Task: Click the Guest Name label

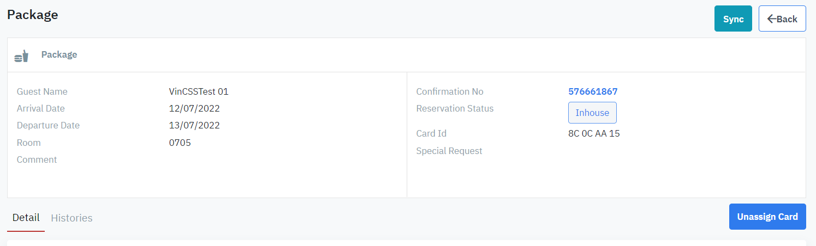Action: pos(42,91)
